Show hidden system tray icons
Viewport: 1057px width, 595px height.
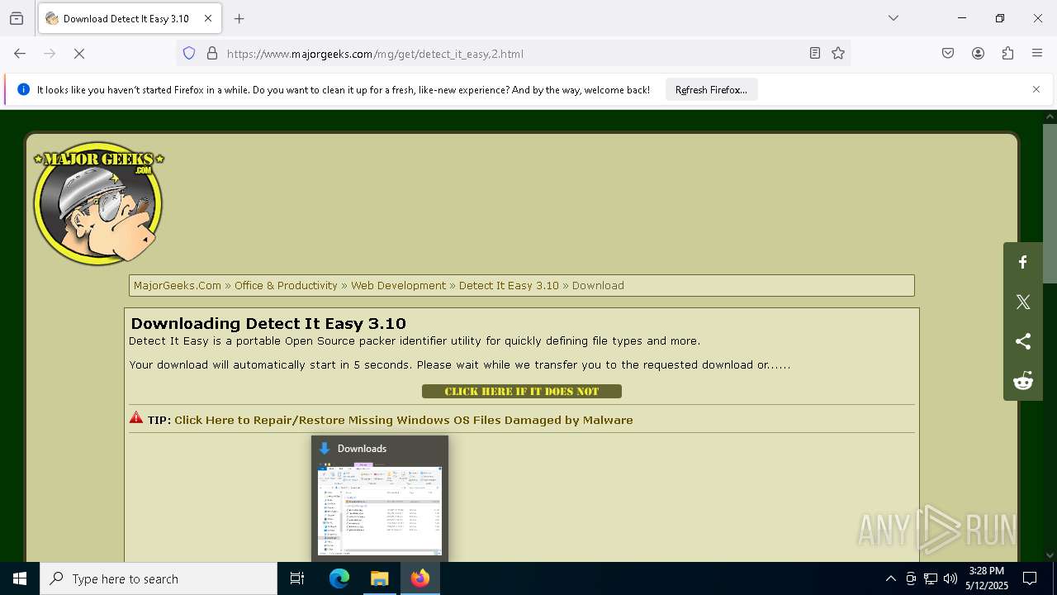890,578
